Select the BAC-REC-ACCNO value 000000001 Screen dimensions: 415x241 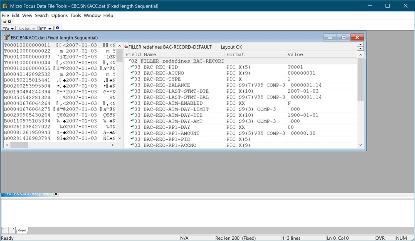tap(301, 73)
